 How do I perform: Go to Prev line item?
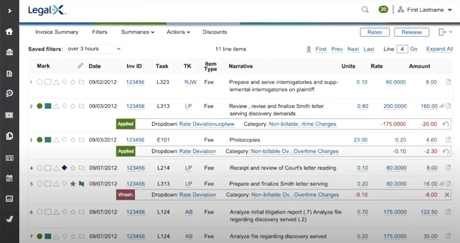[337, 49]
